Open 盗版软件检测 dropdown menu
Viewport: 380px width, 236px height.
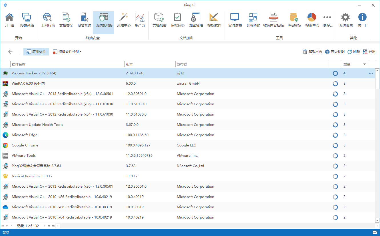(67, 52)
